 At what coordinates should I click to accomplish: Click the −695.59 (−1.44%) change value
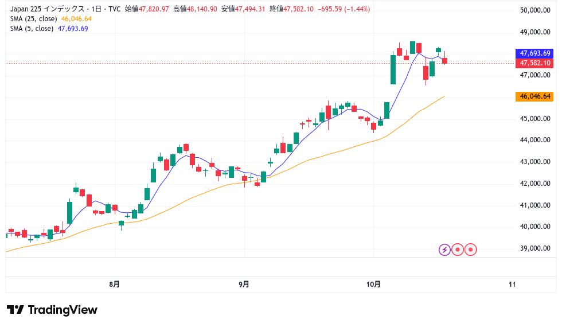[344, 9]
